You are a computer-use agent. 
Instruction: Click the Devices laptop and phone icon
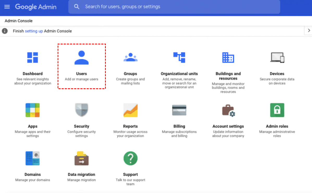277,57
